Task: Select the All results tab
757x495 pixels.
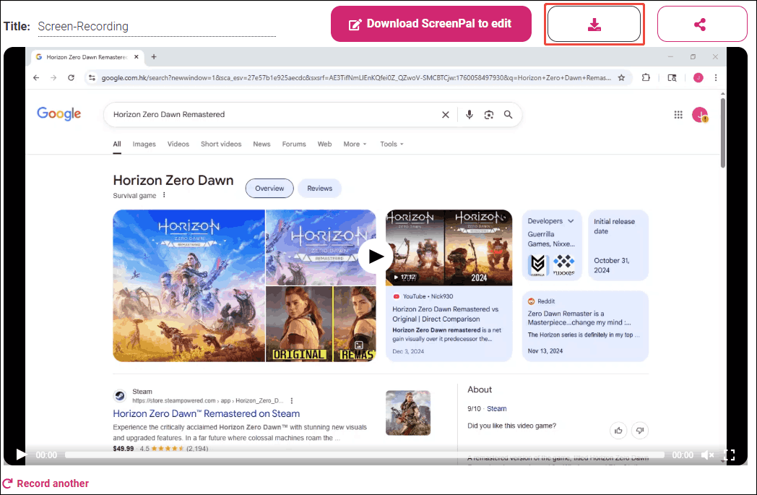Action: point(117,144)
